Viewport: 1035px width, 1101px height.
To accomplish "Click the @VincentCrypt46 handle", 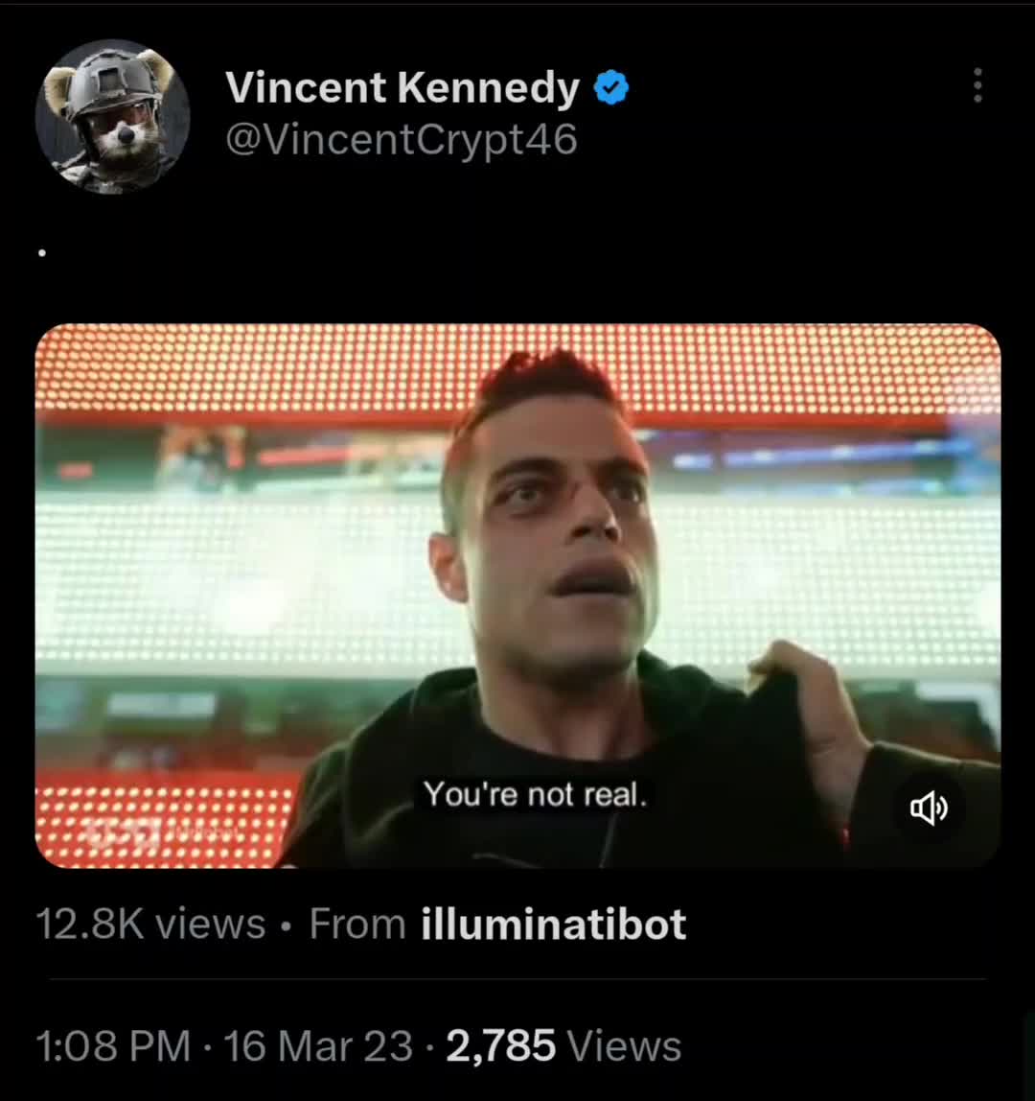I will pyautogui.click(x=402, y=140).
